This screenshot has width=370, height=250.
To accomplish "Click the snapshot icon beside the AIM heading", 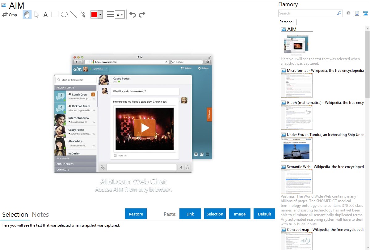I will coord(4,5).
